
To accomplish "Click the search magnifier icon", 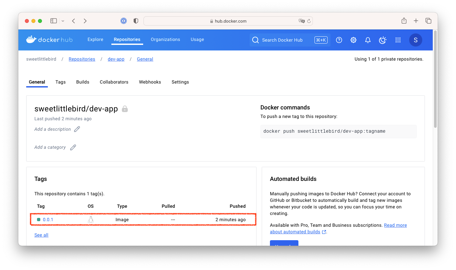I will (256, 40).
